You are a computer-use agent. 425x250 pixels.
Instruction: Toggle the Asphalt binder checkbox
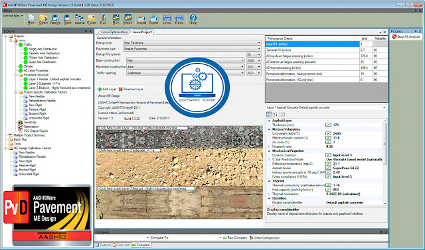pos(328,168)
